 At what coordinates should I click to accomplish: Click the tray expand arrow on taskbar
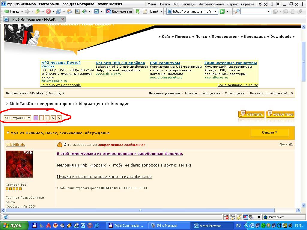click(246, 226)
